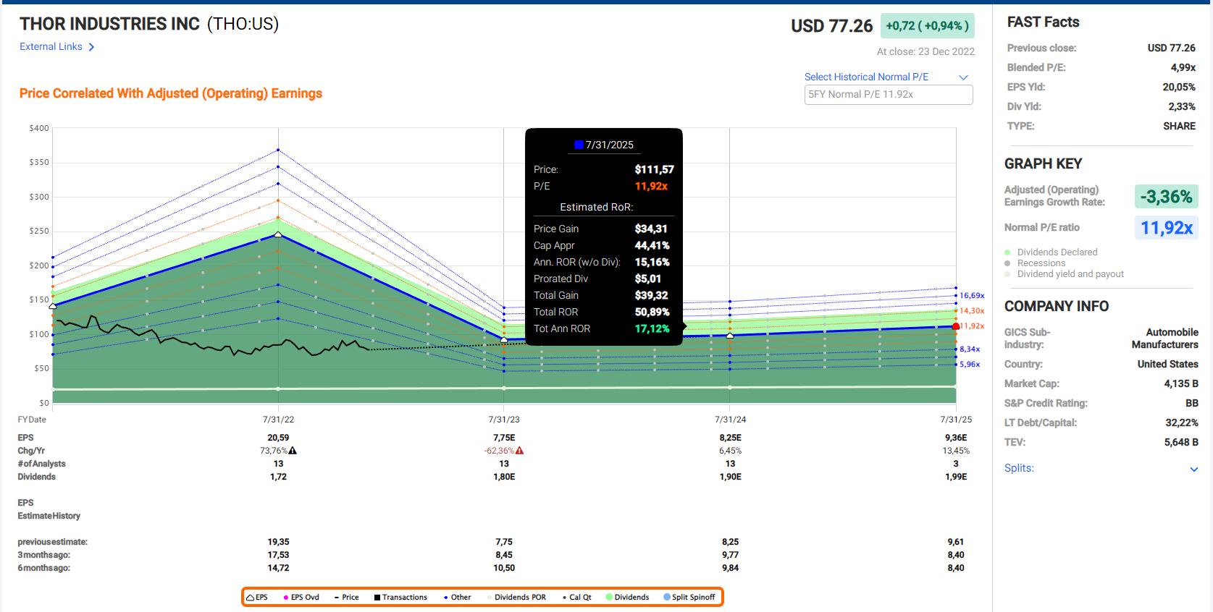Click the tooltip Price value $111,57
The image size is (1213, 612).
click(x=654, y=169)
